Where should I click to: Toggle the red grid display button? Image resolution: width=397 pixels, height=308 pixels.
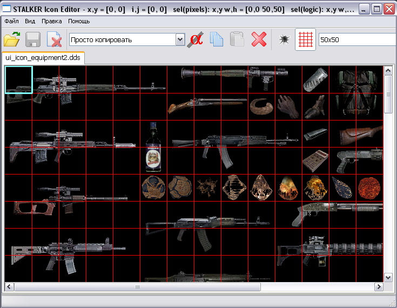[x=305, y=39]
